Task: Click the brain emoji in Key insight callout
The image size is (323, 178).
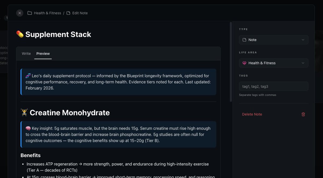Action: click(x=28, y=128)
